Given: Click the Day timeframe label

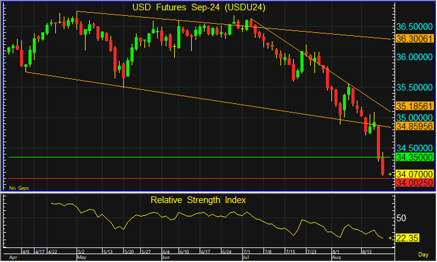Looking at the screenshot, I should 423,254.
